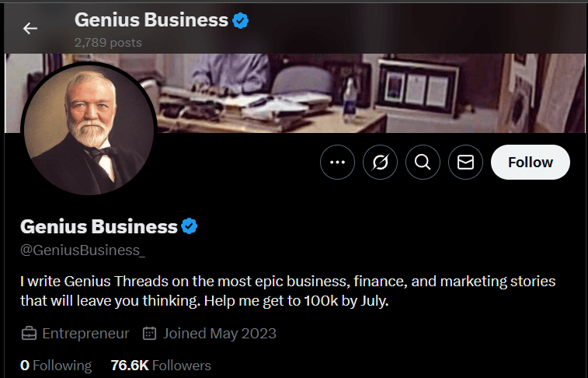Go back using the left arrow
This screenshot has width=588, height=378.
pos(30,29)
